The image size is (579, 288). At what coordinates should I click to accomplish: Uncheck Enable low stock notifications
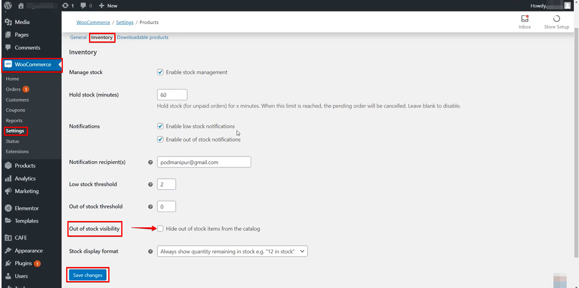point(160,126)
